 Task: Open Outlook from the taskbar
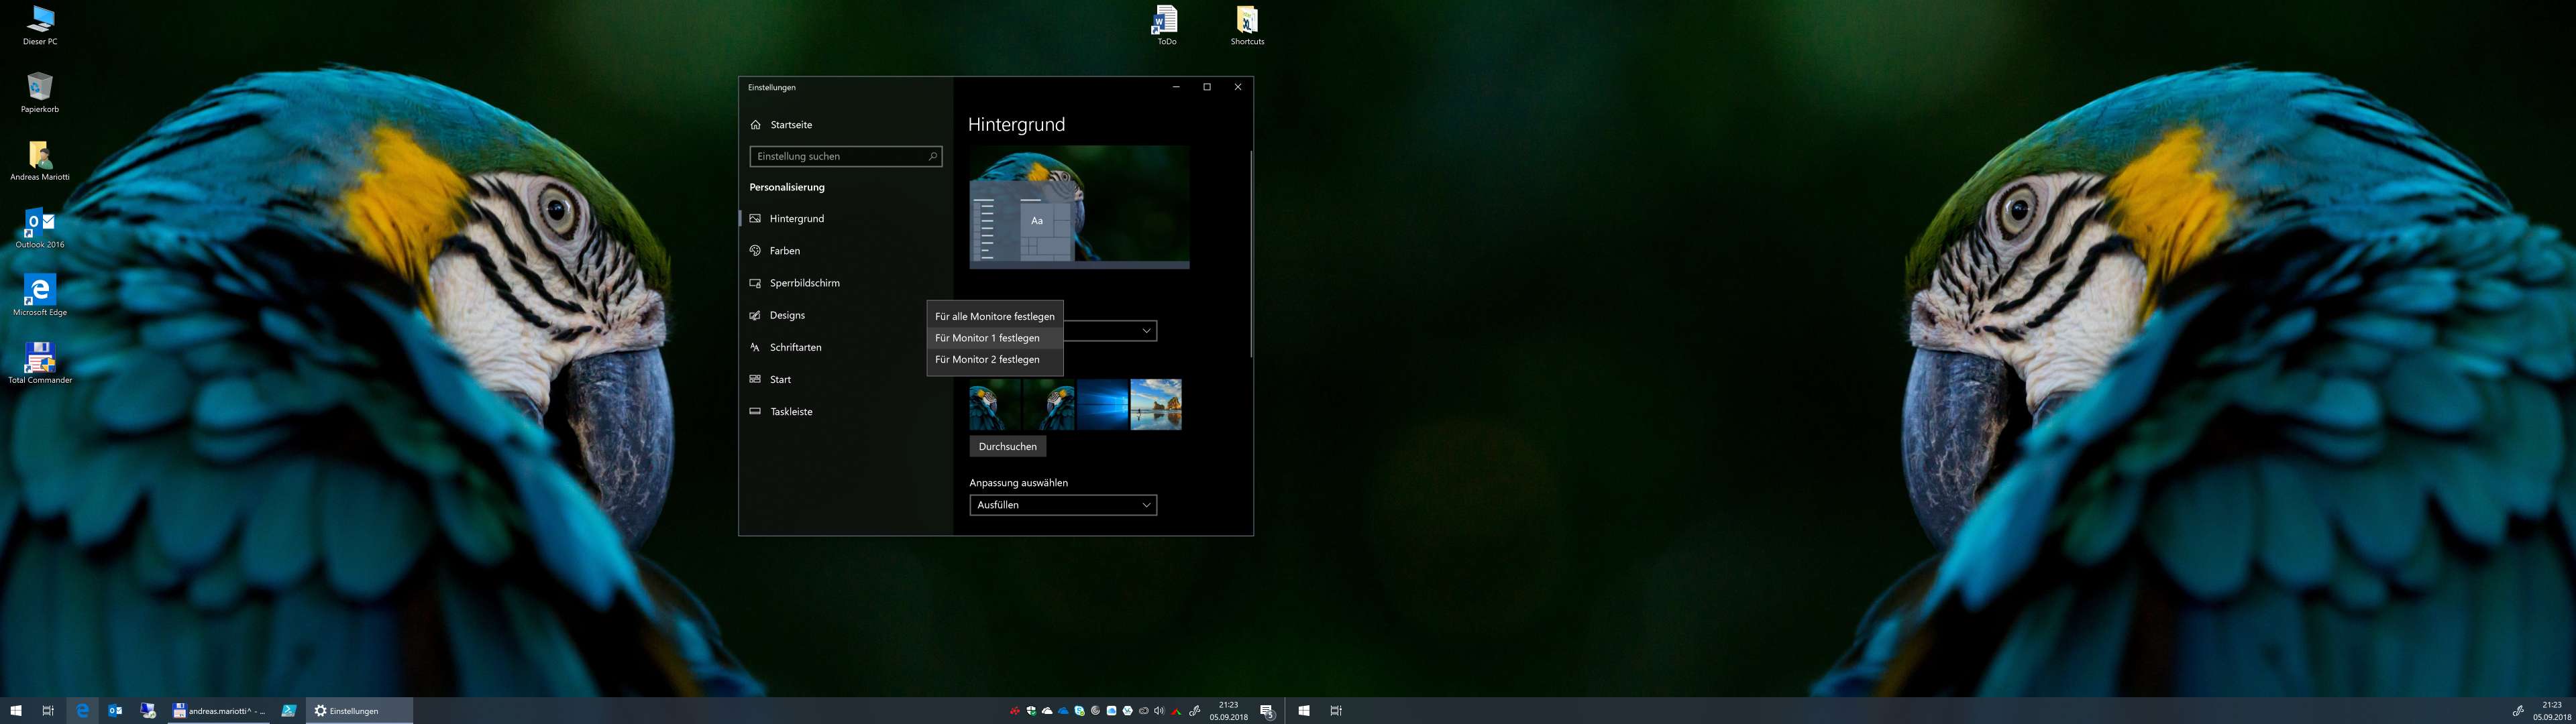115,711
